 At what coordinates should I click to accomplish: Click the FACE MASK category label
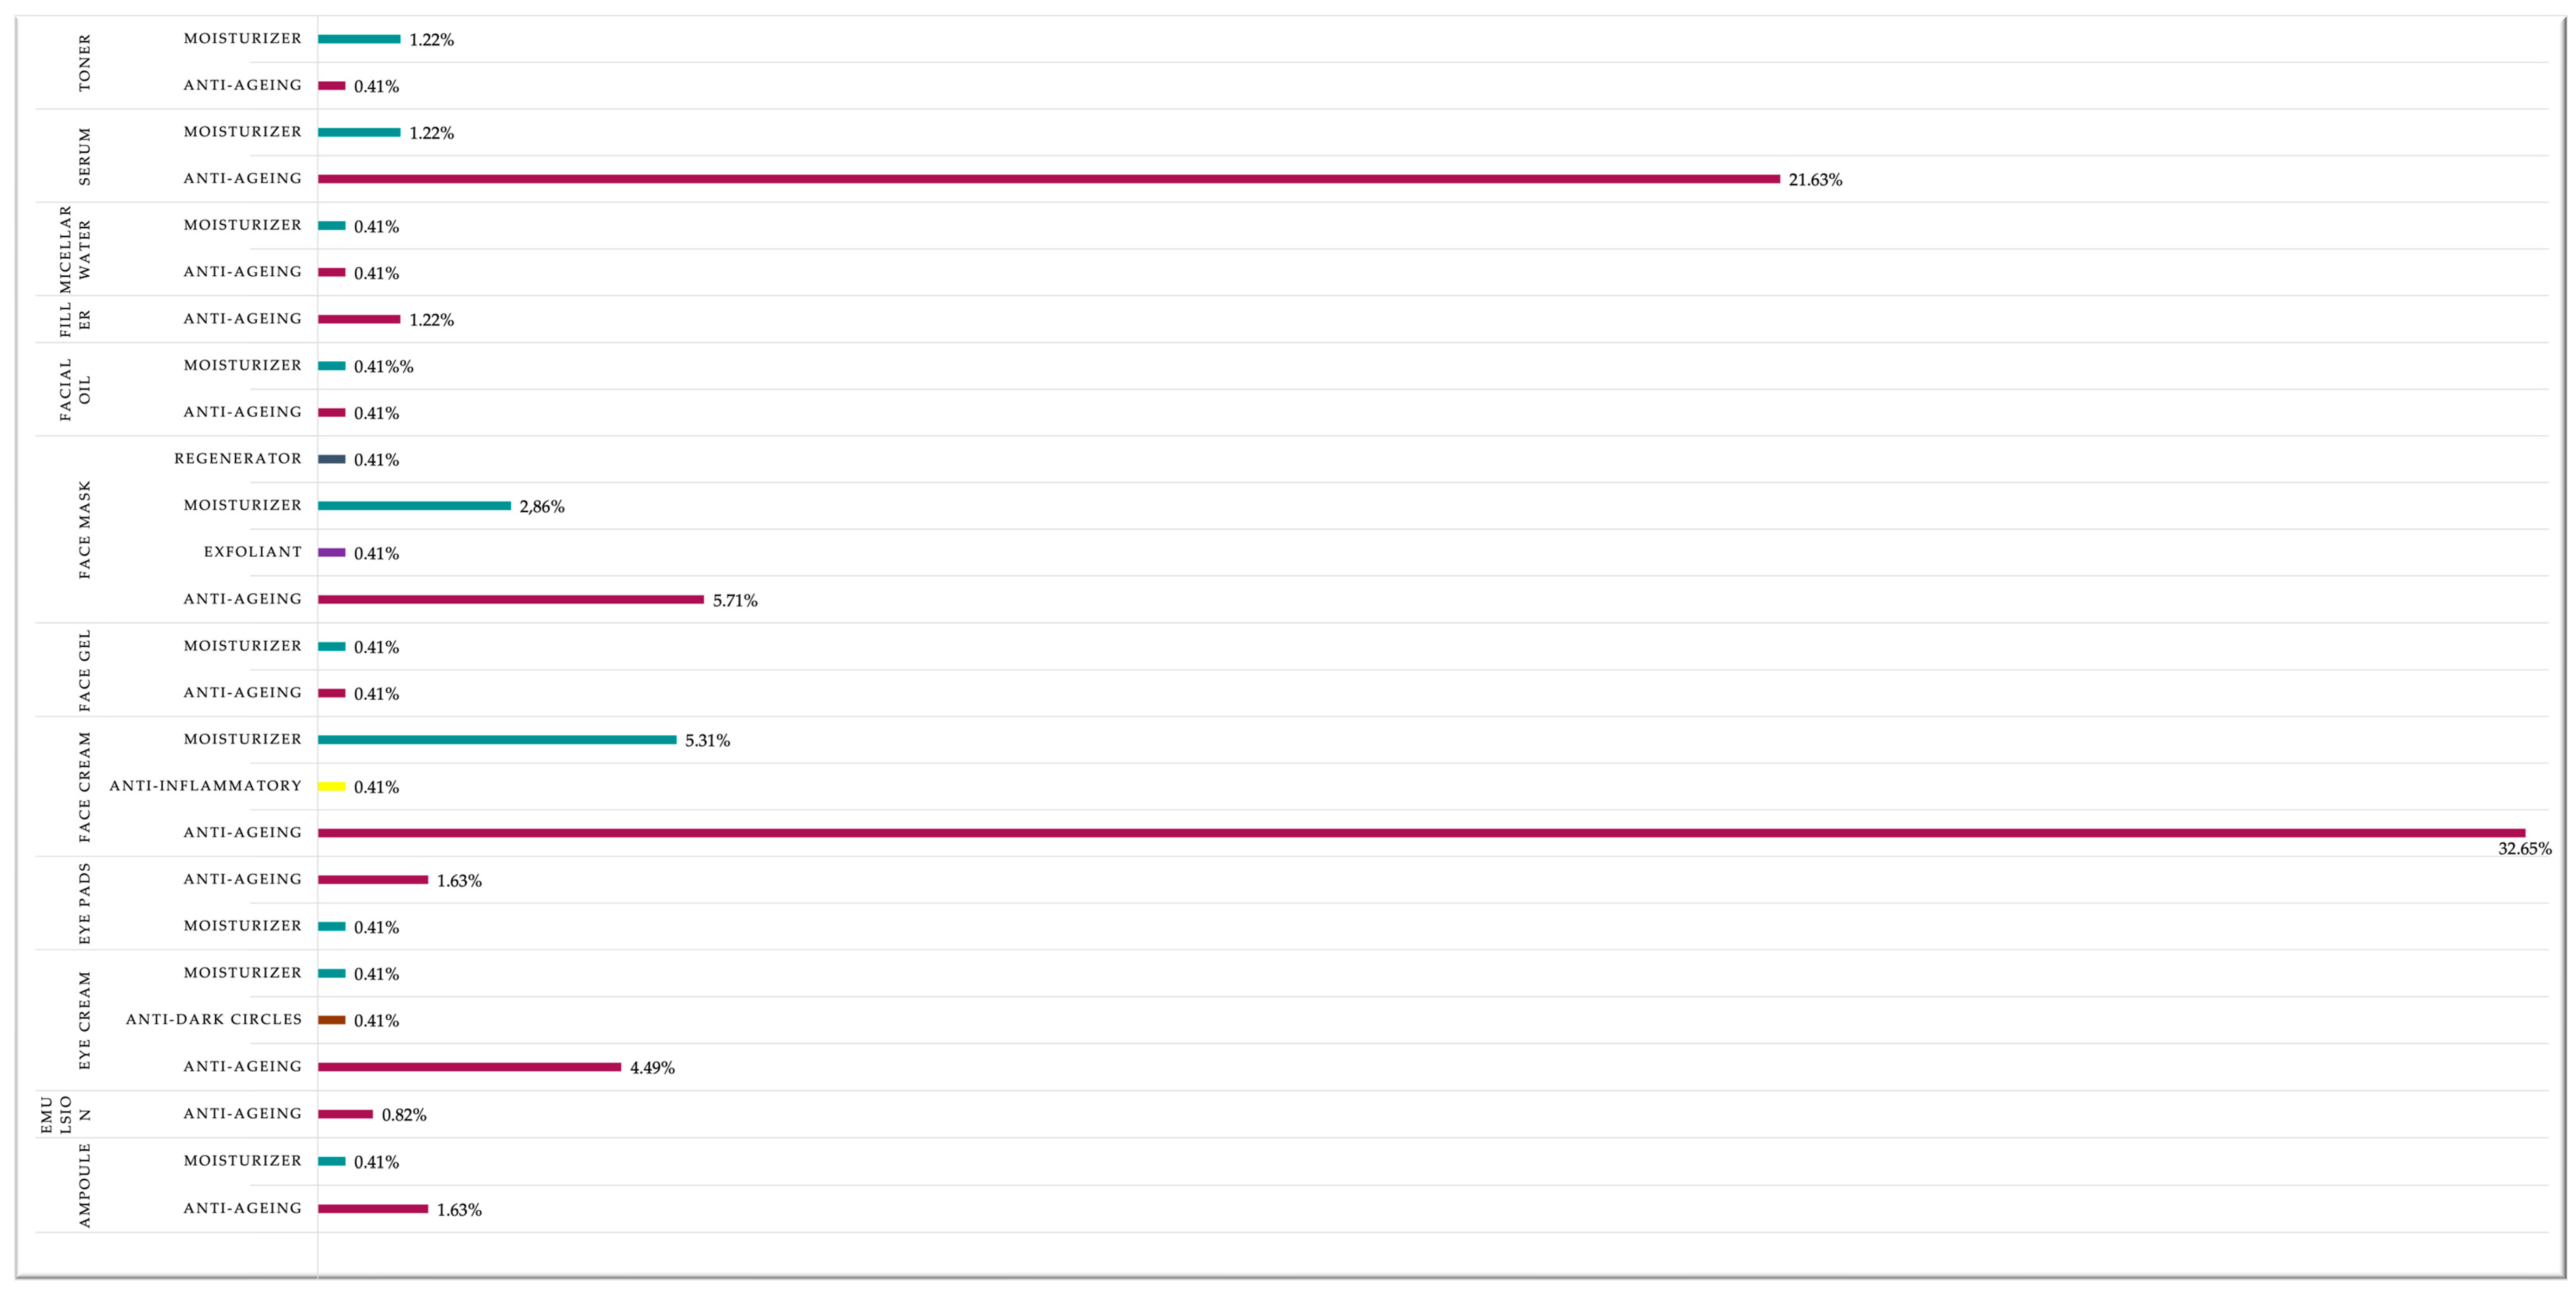pyautogui.click(x=84, y=529)
